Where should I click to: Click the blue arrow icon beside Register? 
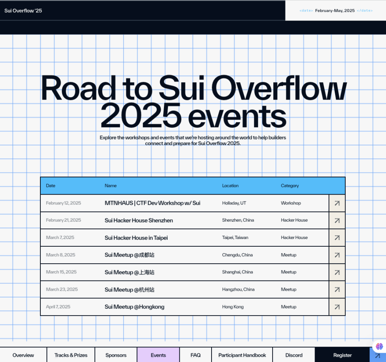(378, 355)
